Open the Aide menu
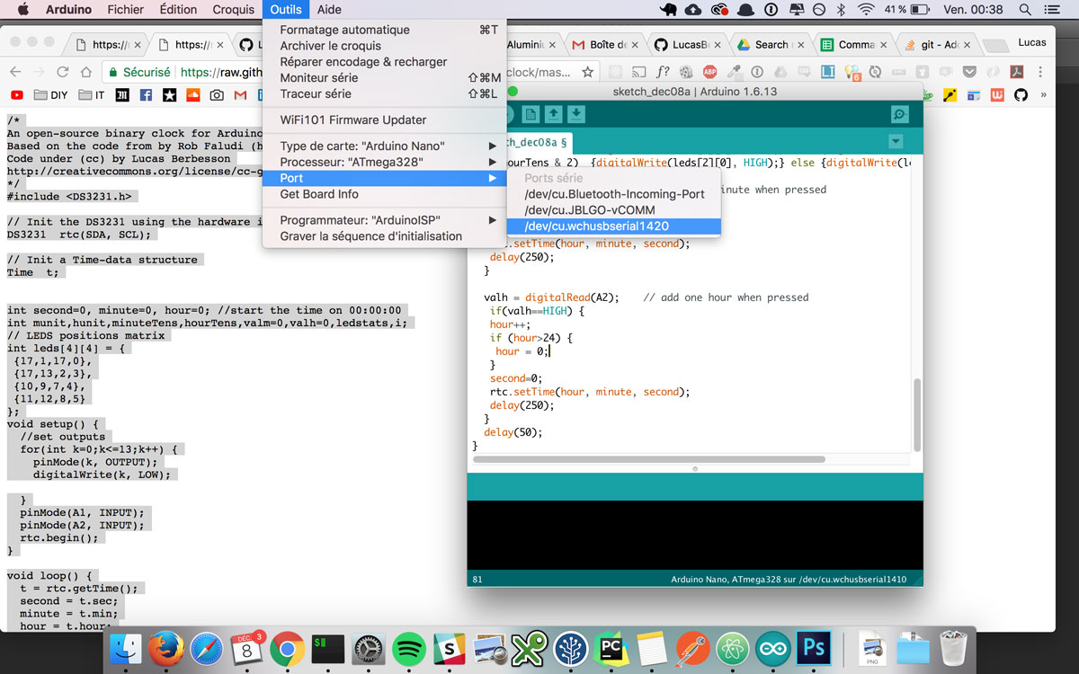The width and height of the screenshot is (1079, 674). 329,9
